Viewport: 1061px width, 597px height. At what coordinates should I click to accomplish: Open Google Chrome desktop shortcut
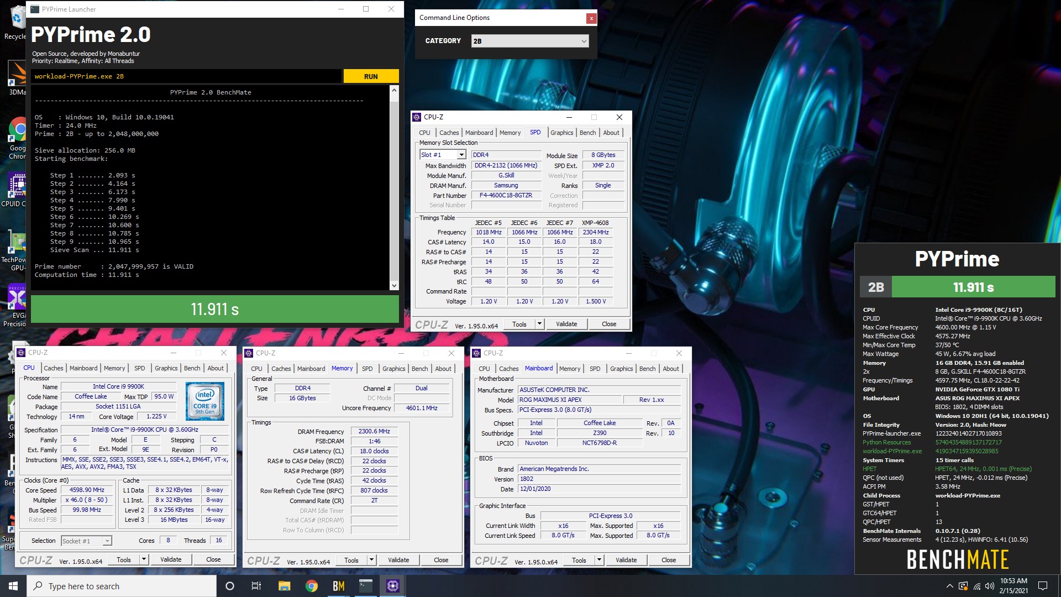[x=17, y=138]
